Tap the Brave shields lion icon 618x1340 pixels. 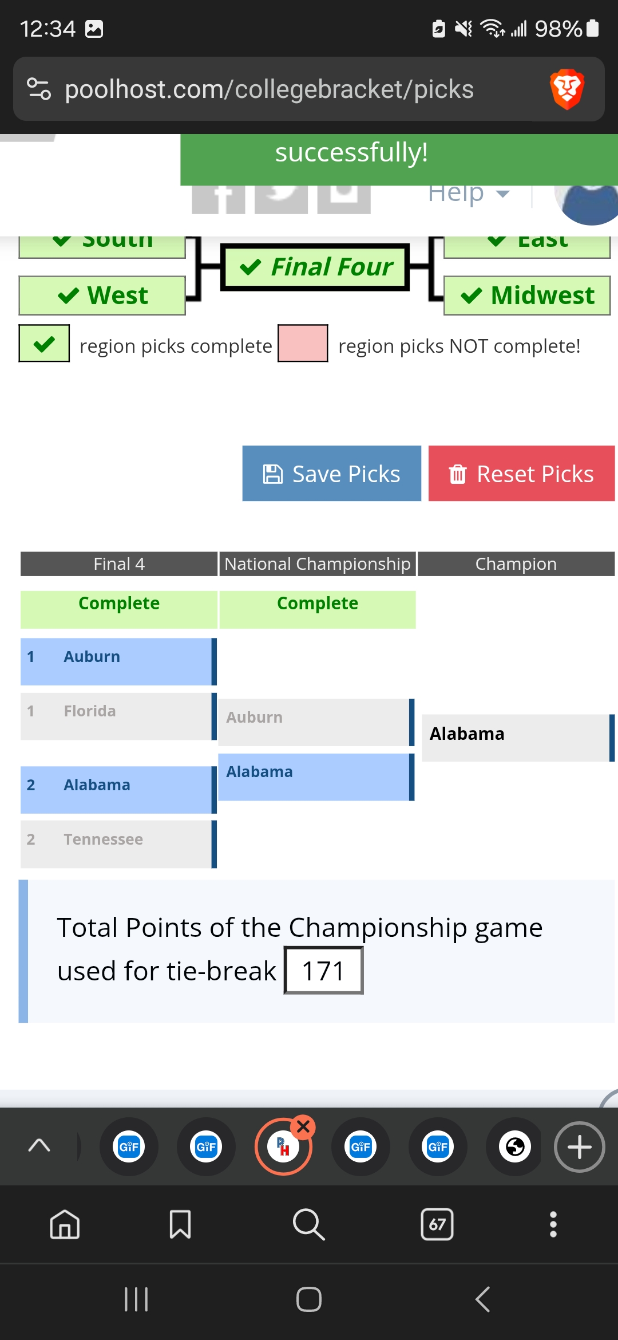[x=566, y=89]
